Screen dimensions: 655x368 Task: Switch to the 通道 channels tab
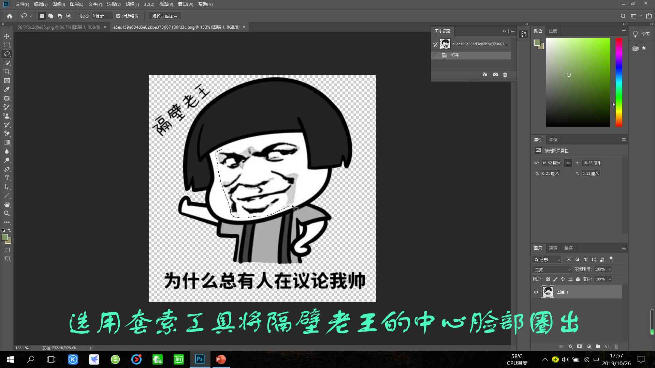tap(553, 248)
